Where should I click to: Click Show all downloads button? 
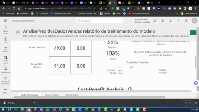pos(187,103)
